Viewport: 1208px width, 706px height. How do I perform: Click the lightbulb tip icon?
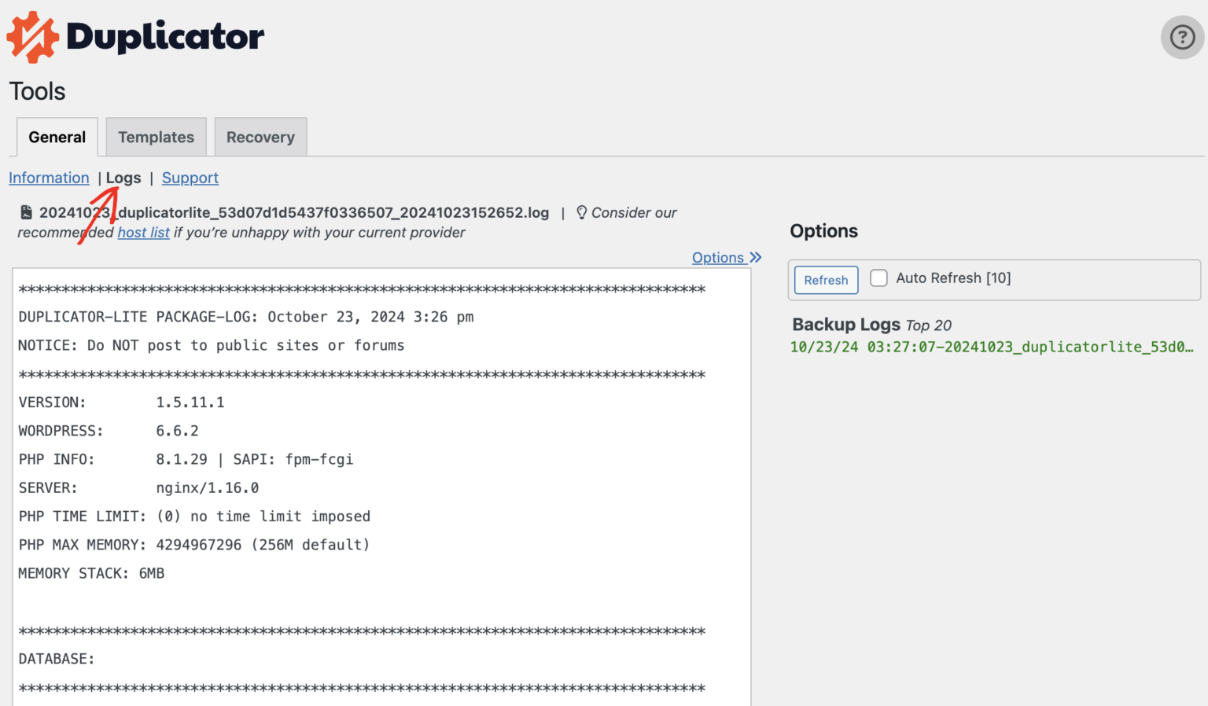coord(581,212)
